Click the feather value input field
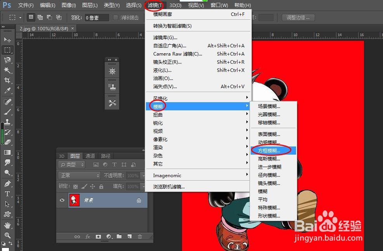This screenshot has width=383, height=251. tap(97, 17)
